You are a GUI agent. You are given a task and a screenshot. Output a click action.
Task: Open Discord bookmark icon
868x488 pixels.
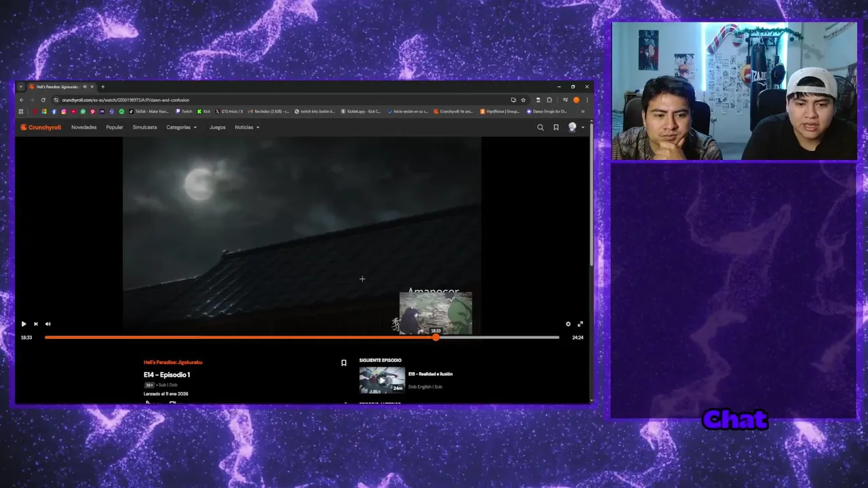tap(102, 111)
